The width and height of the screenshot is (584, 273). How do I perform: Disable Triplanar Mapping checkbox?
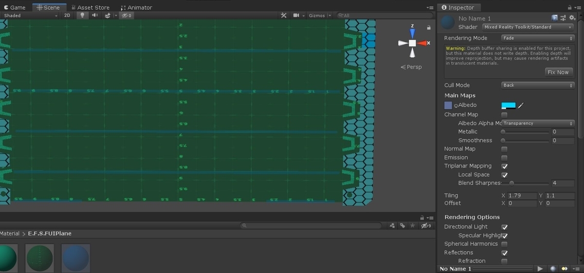point(504,166)
